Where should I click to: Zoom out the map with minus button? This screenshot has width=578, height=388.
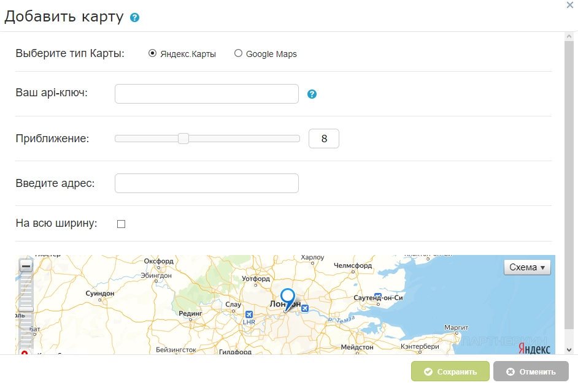point(26,266)
